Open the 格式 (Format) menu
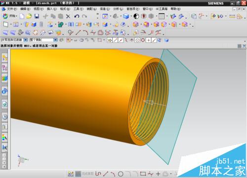 pyautogui.click(x=65, y=9)
